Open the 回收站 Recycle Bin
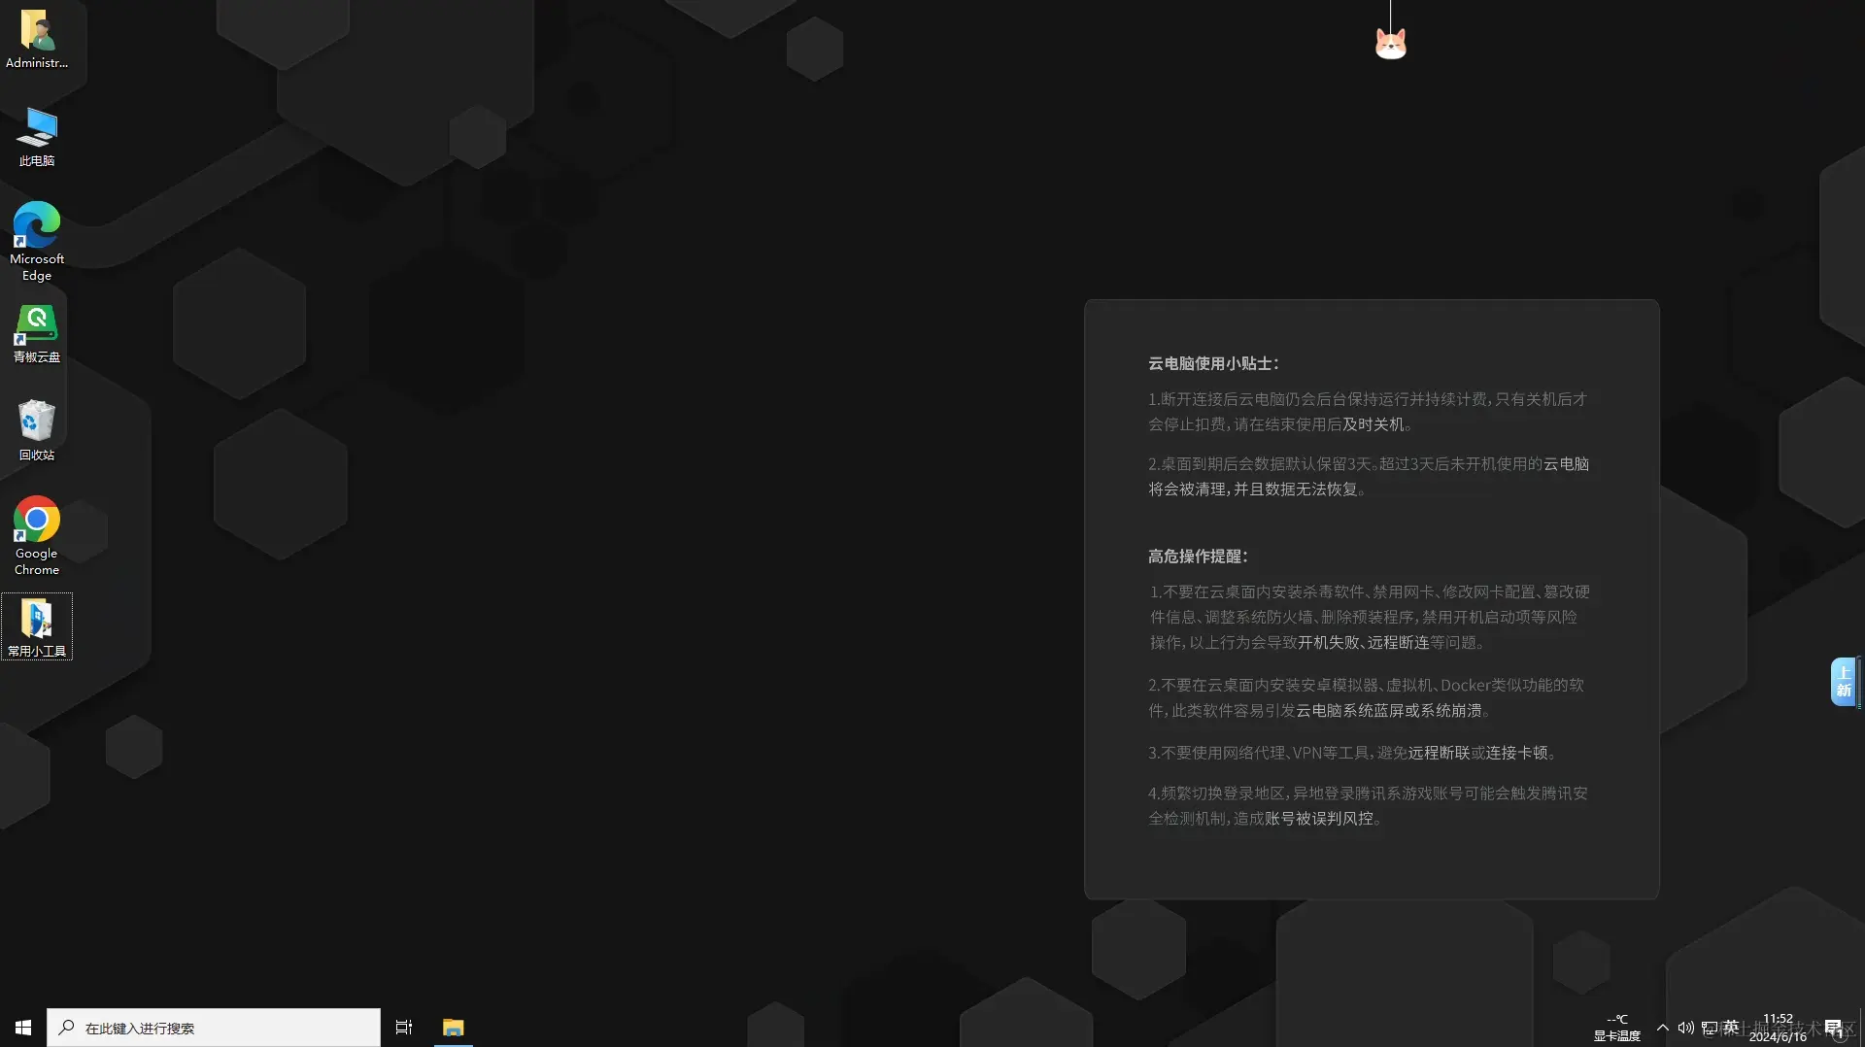Image resolution: width=1865 pixels, height=1047 pixels. tap(36, 425)
